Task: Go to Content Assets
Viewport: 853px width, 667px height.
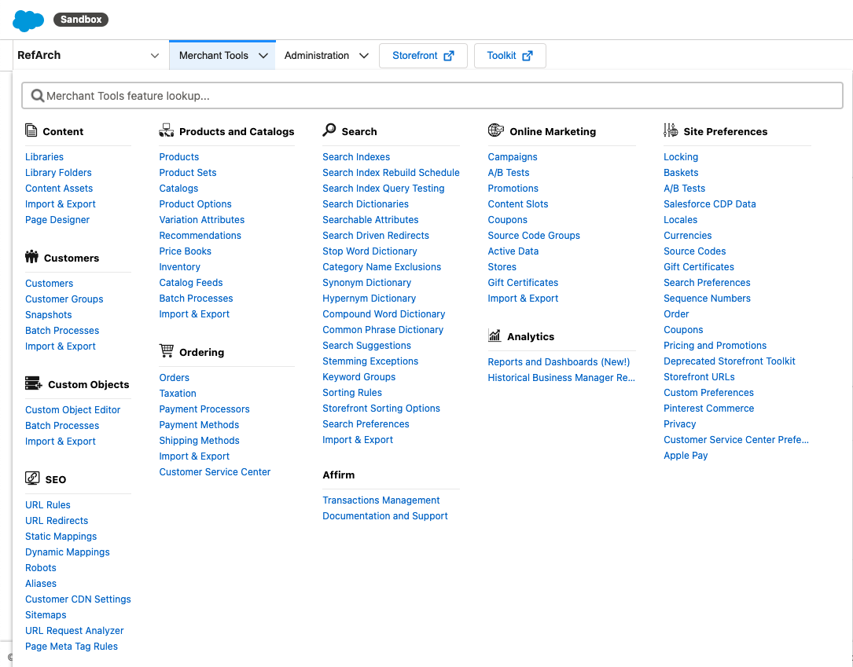Action: pyautogui.click(x=59, y=188)
